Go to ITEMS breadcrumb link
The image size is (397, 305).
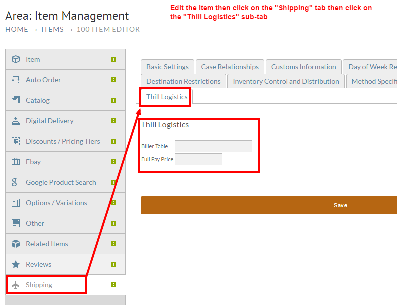tap(52, 29)
